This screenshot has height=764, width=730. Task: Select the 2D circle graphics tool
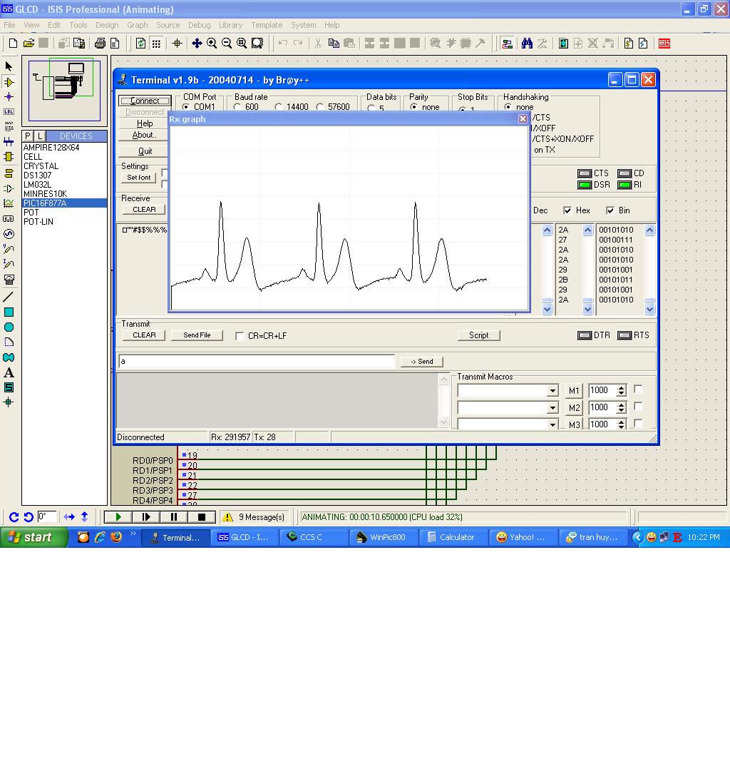pos(9,327)
